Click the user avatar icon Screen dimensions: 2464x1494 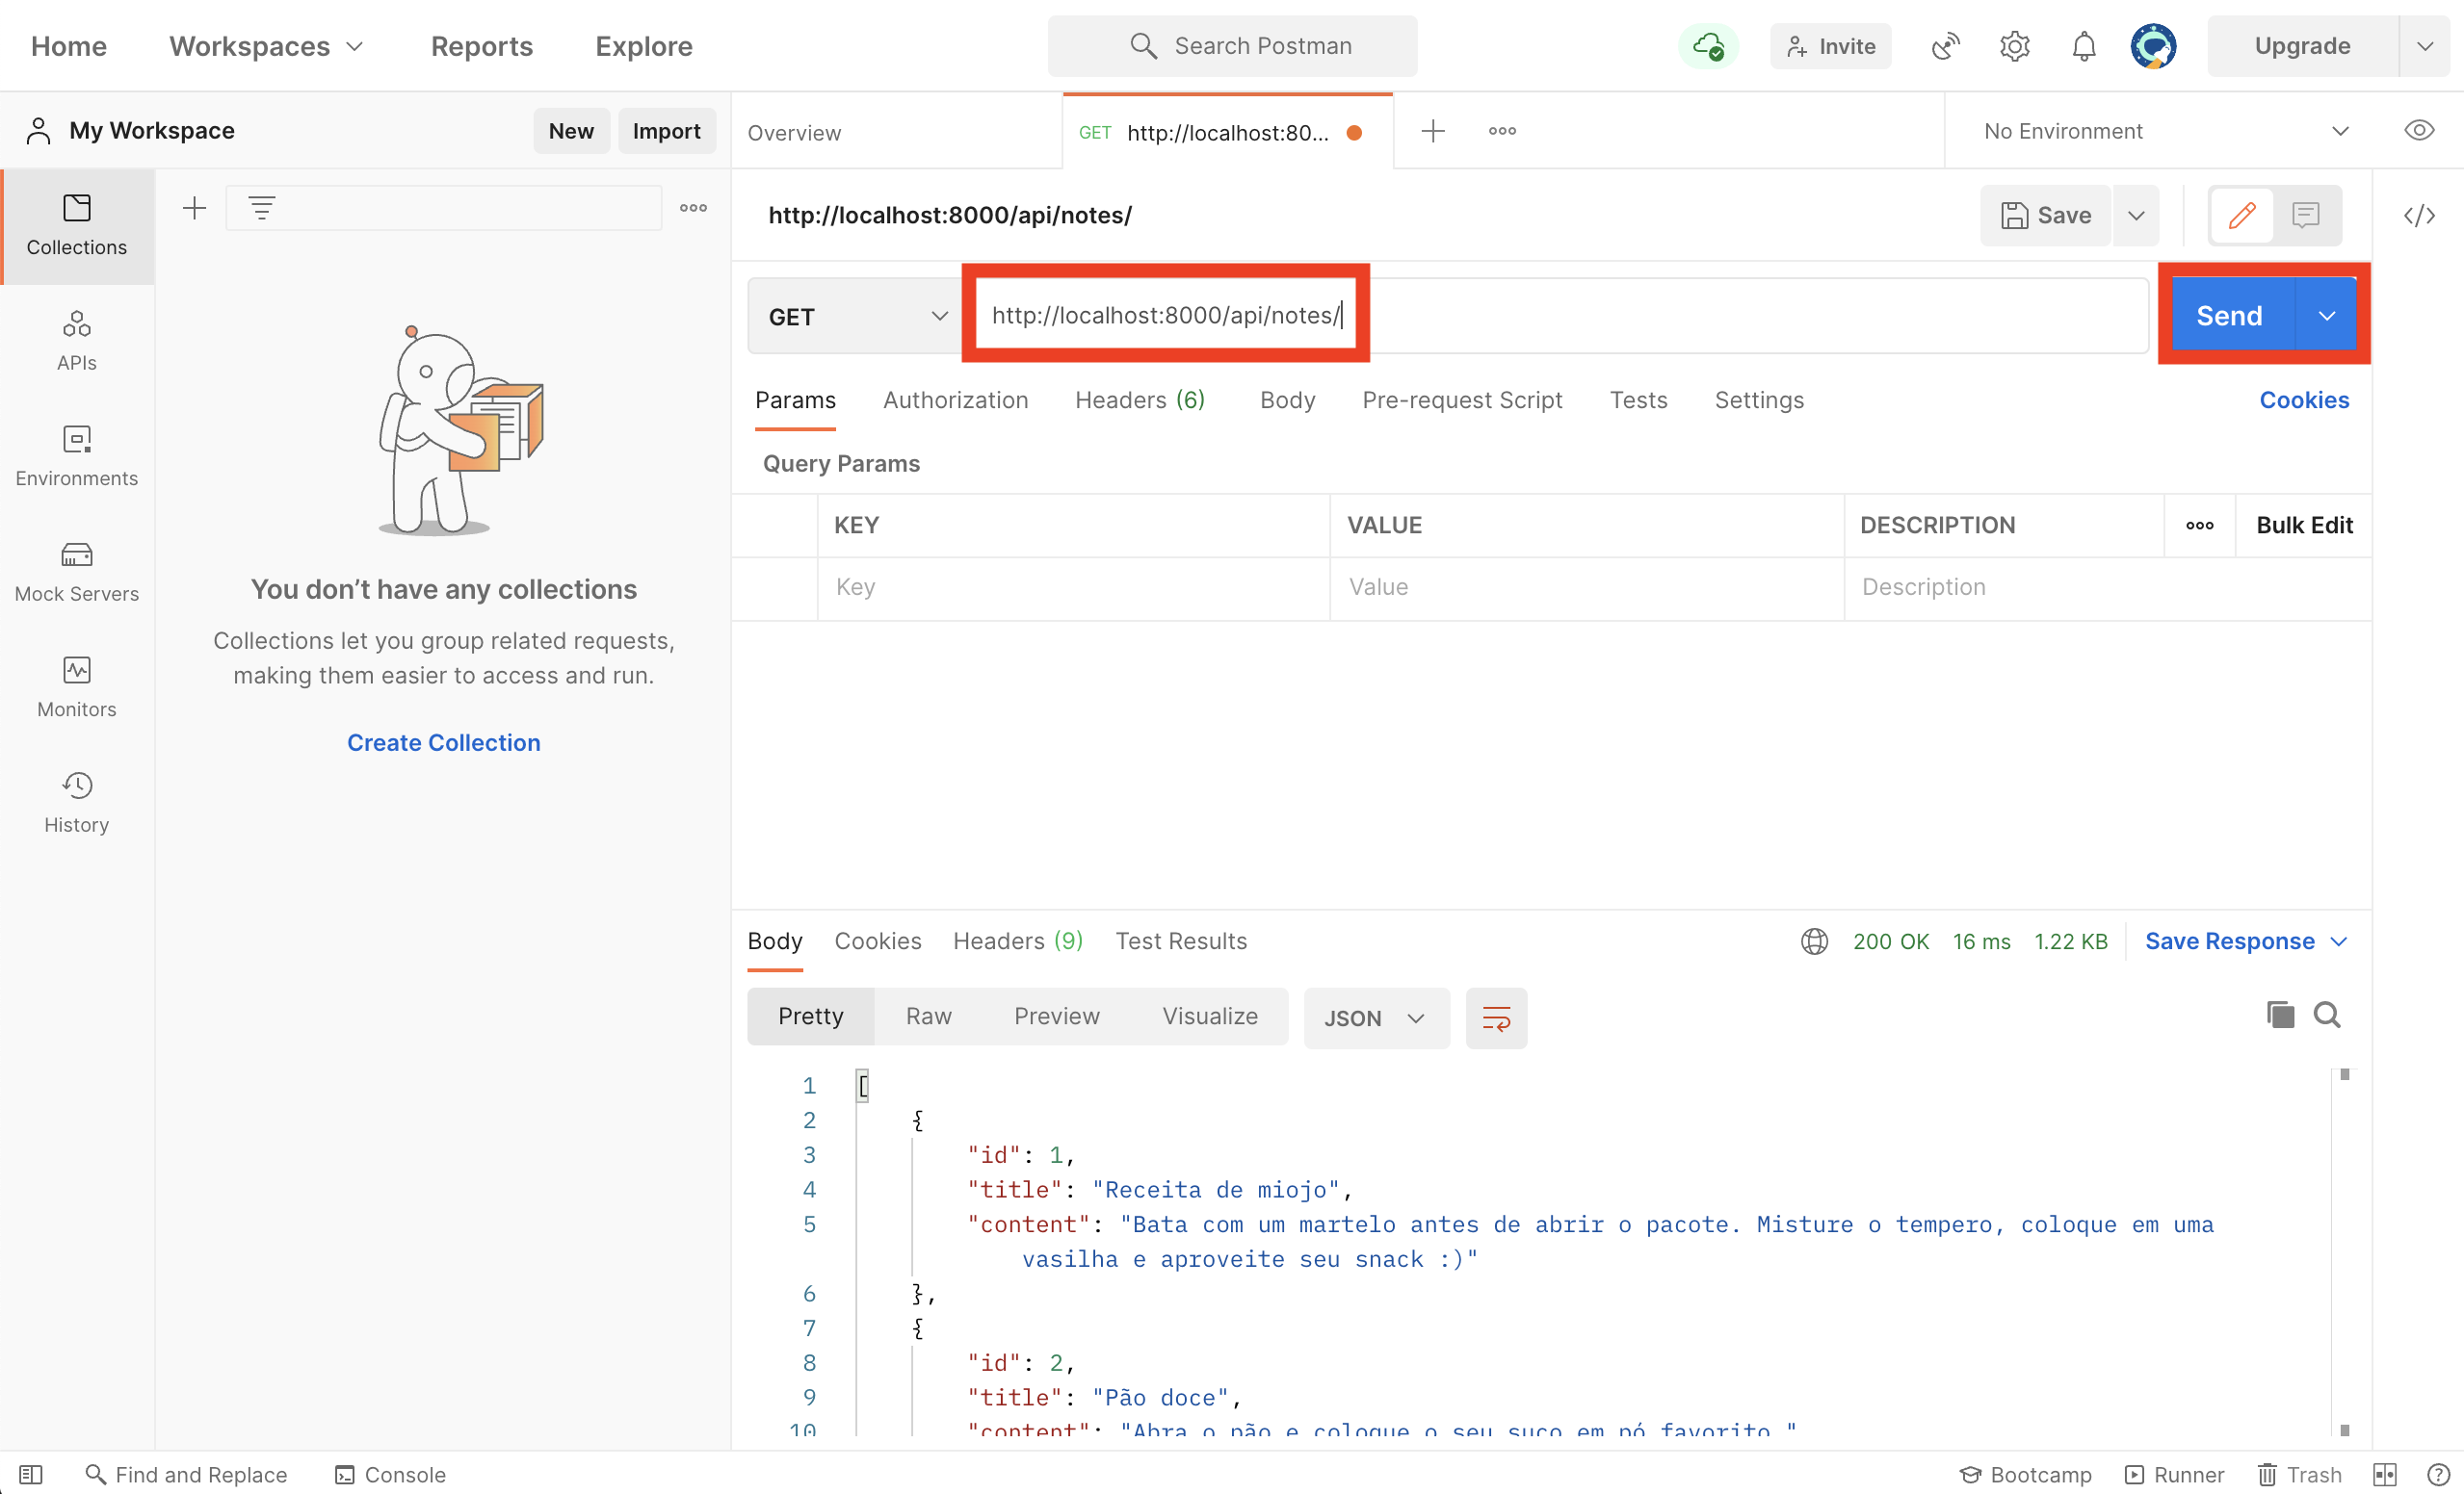(x=2153, y=46)
